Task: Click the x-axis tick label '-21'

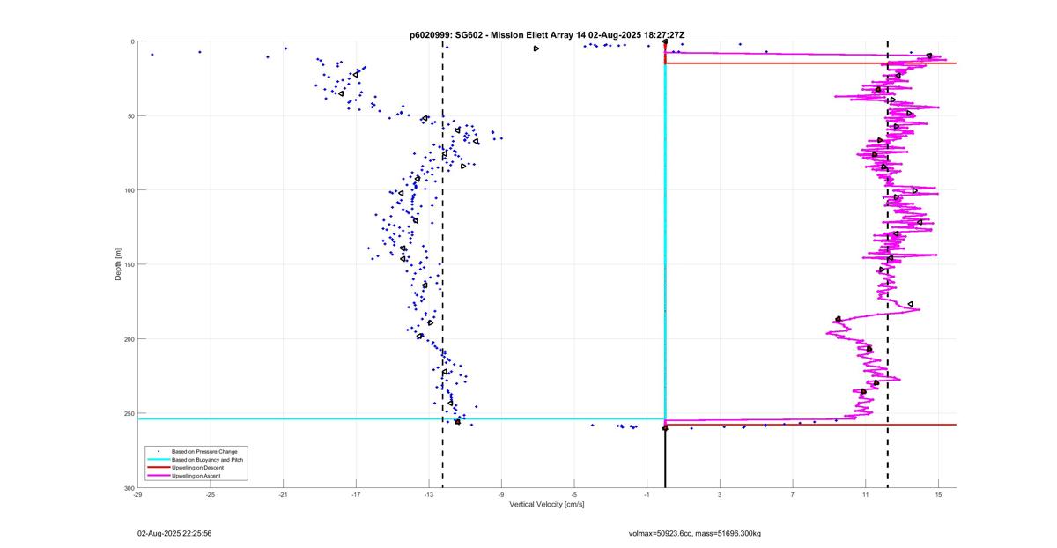Action: coord(283,495)
